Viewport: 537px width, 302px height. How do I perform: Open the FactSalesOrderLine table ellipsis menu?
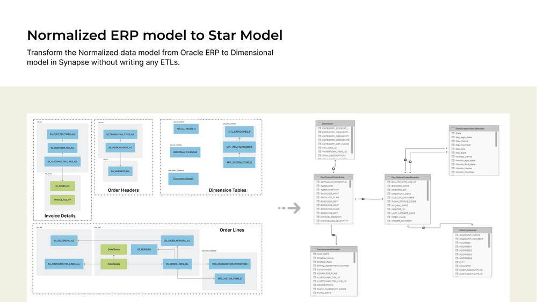click(350, 177)
